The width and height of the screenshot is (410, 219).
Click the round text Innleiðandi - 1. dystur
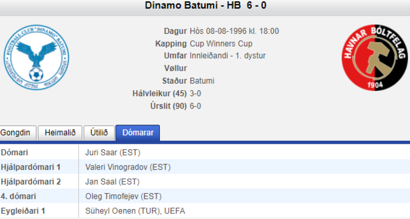click(x=228, y=56)
